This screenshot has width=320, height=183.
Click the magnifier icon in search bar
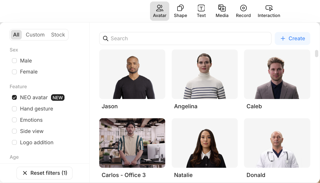(106, 38)
